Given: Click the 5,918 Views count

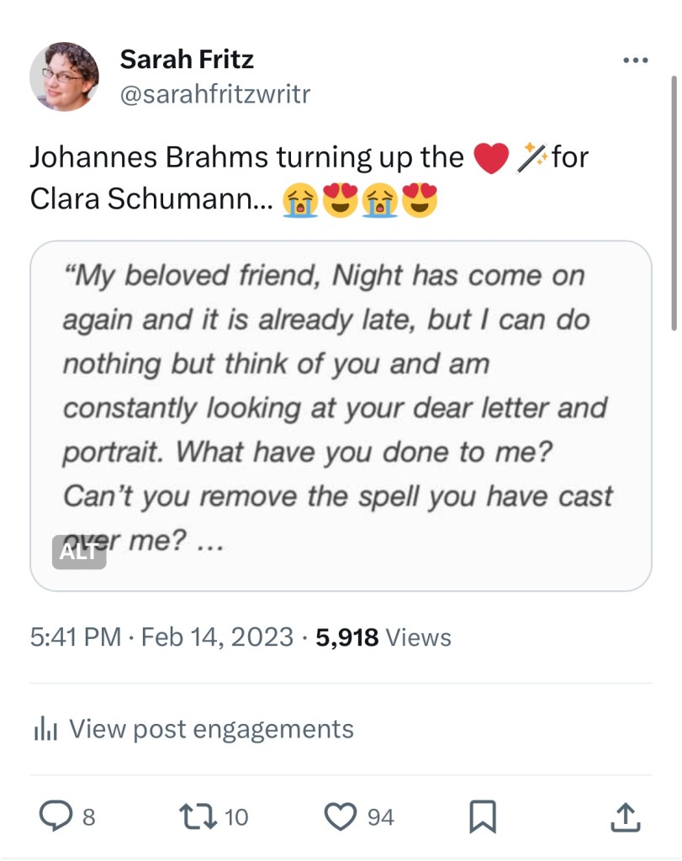Looking at the screenshot, I should pos(383,638).
